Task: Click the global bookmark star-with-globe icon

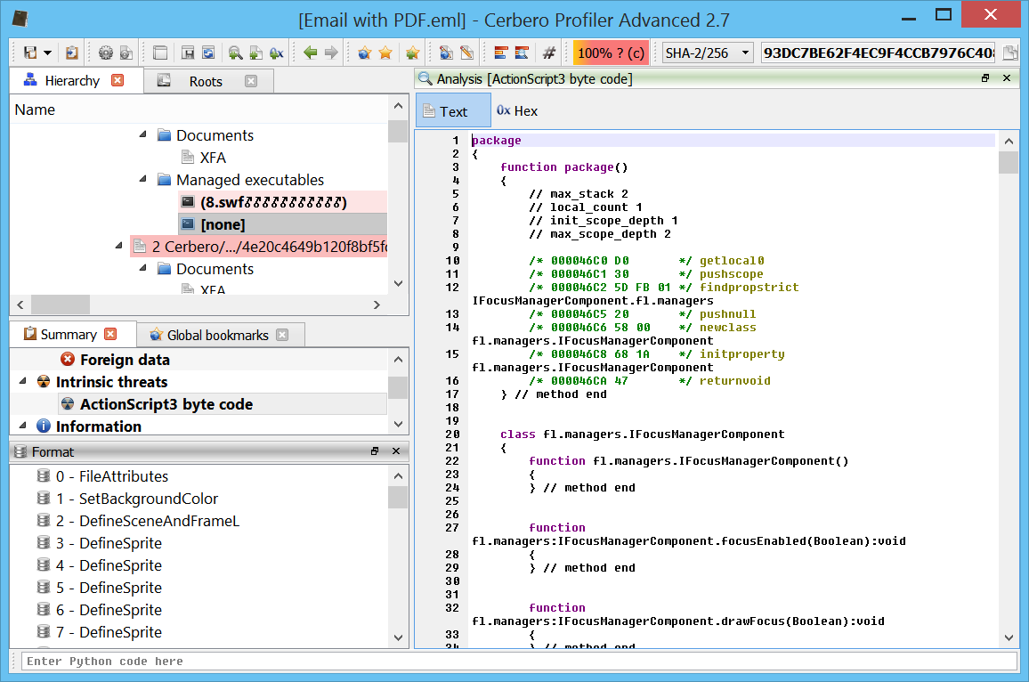Action: (364, 53)
